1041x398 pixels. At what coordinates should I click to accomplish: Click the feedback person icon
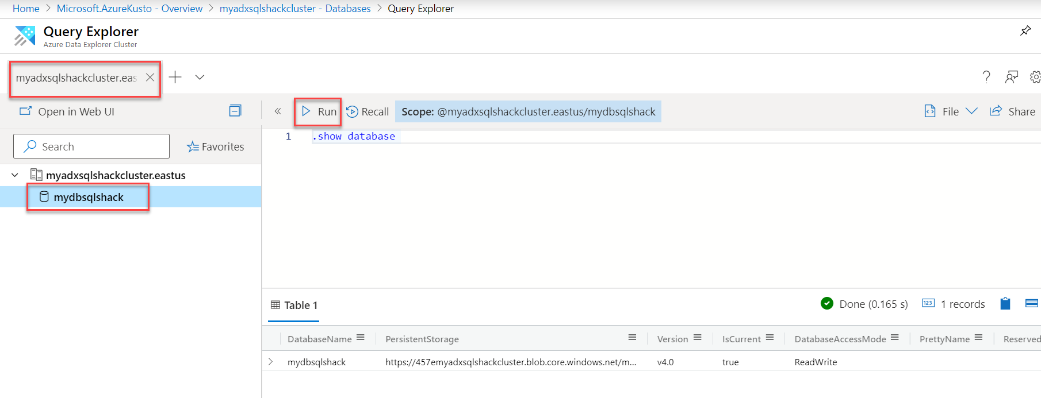[x=1011, y=77]
